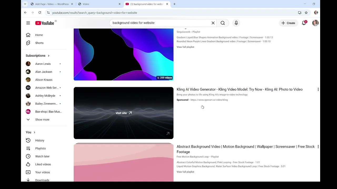Click the 255 videos playlist badge

click(x=165, y=78)
